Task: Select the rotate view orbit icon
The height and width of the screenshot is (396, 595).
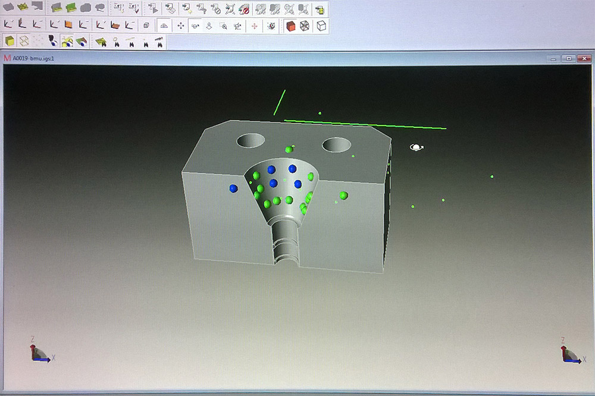Action: click(x=195, y=26)
